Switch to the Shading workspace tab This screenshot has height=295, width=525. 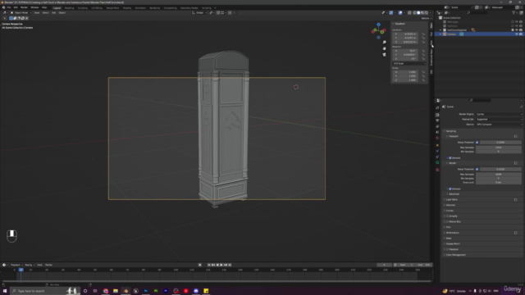127,7
